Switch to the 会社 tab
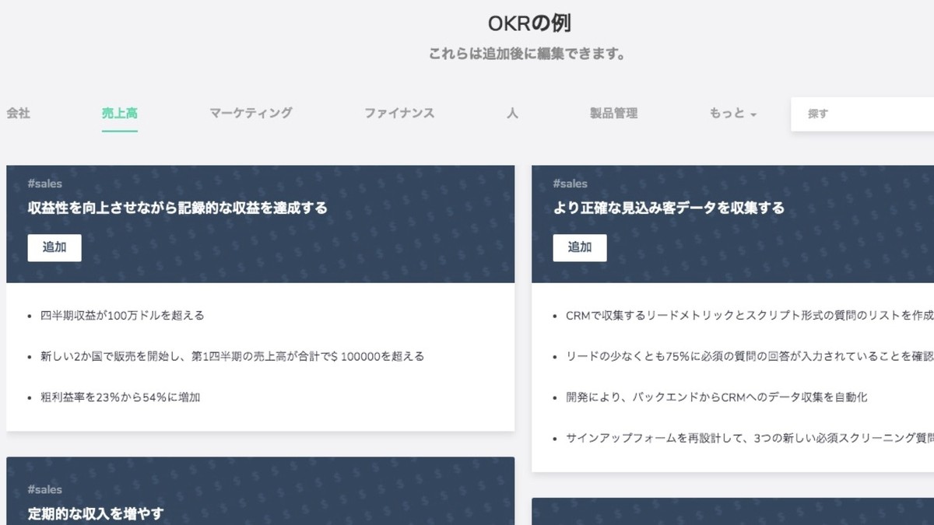Image resolution: width=934 pixels, height=525 pixels. tap(18, 113)
